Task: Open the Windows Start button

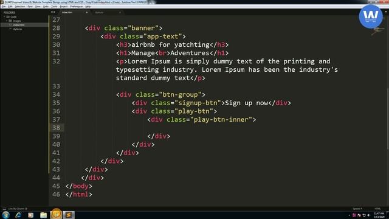Action: (5, 215)
